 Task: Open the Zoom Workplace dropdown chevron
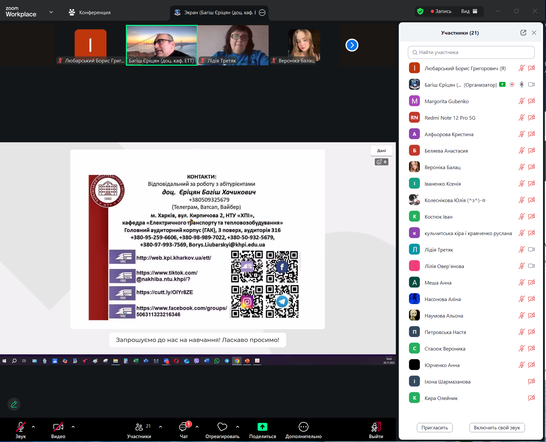pos(51,12)
